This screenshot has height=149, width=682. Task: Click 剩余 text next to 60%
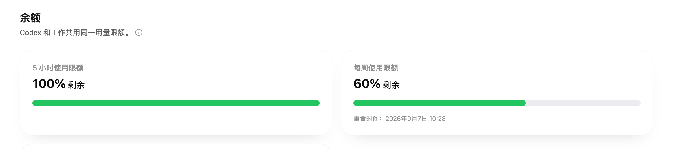click(x=391, y=85)
